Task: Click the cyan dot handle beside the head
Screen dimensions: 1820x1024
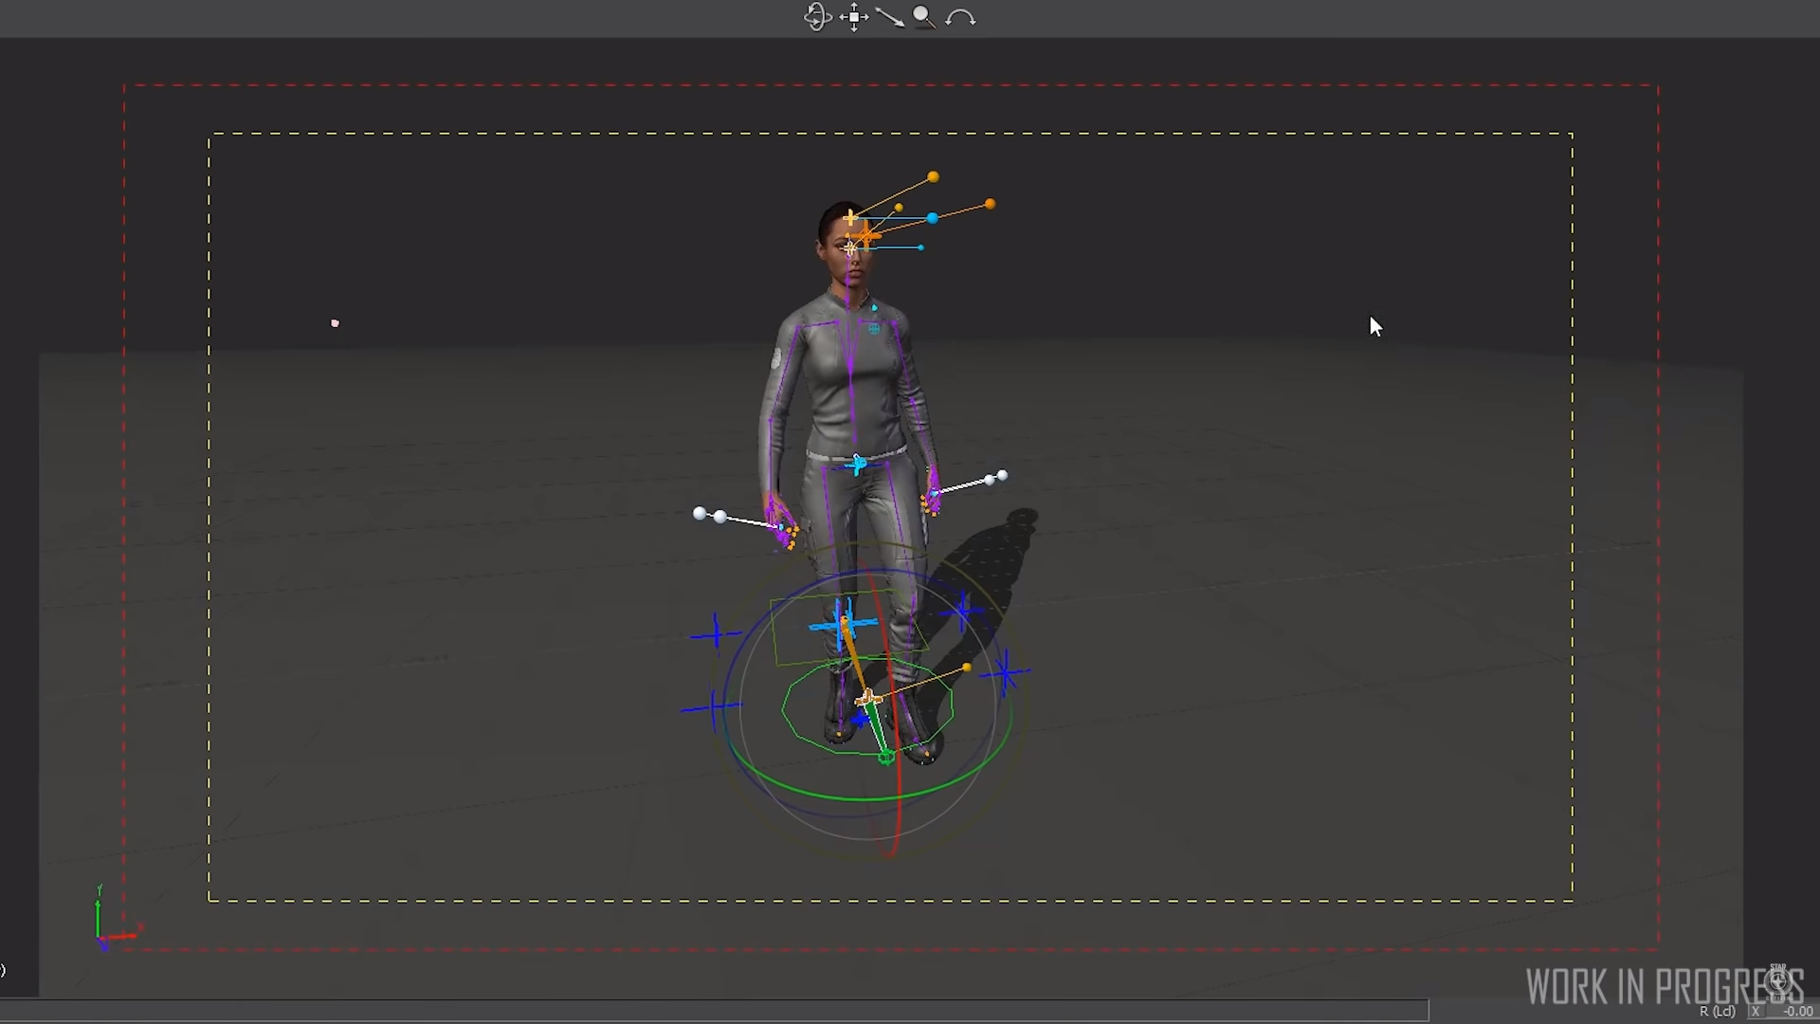Action: 933,219
